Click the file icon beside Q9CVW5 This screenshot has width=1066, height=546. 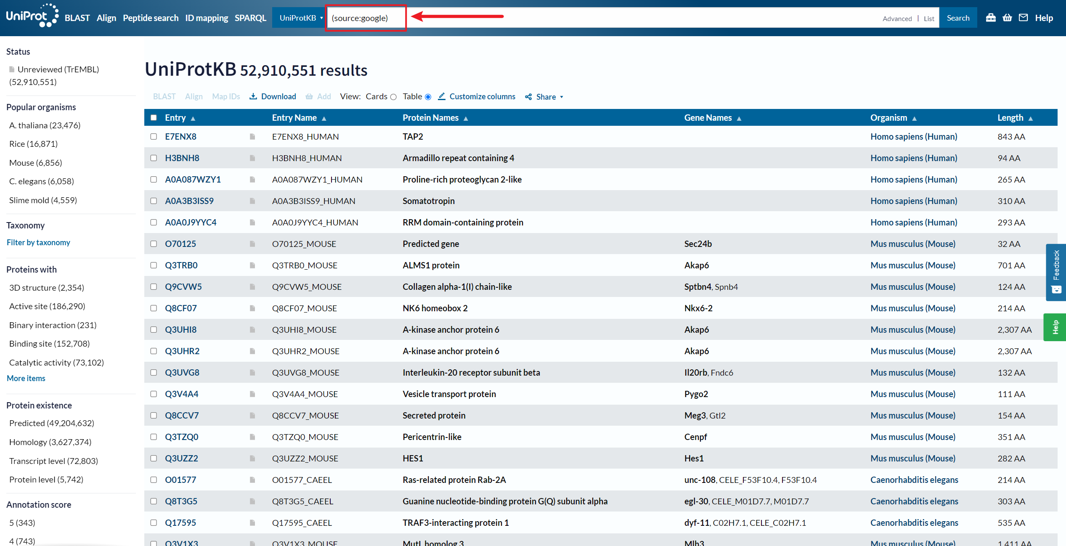point(252,286)
